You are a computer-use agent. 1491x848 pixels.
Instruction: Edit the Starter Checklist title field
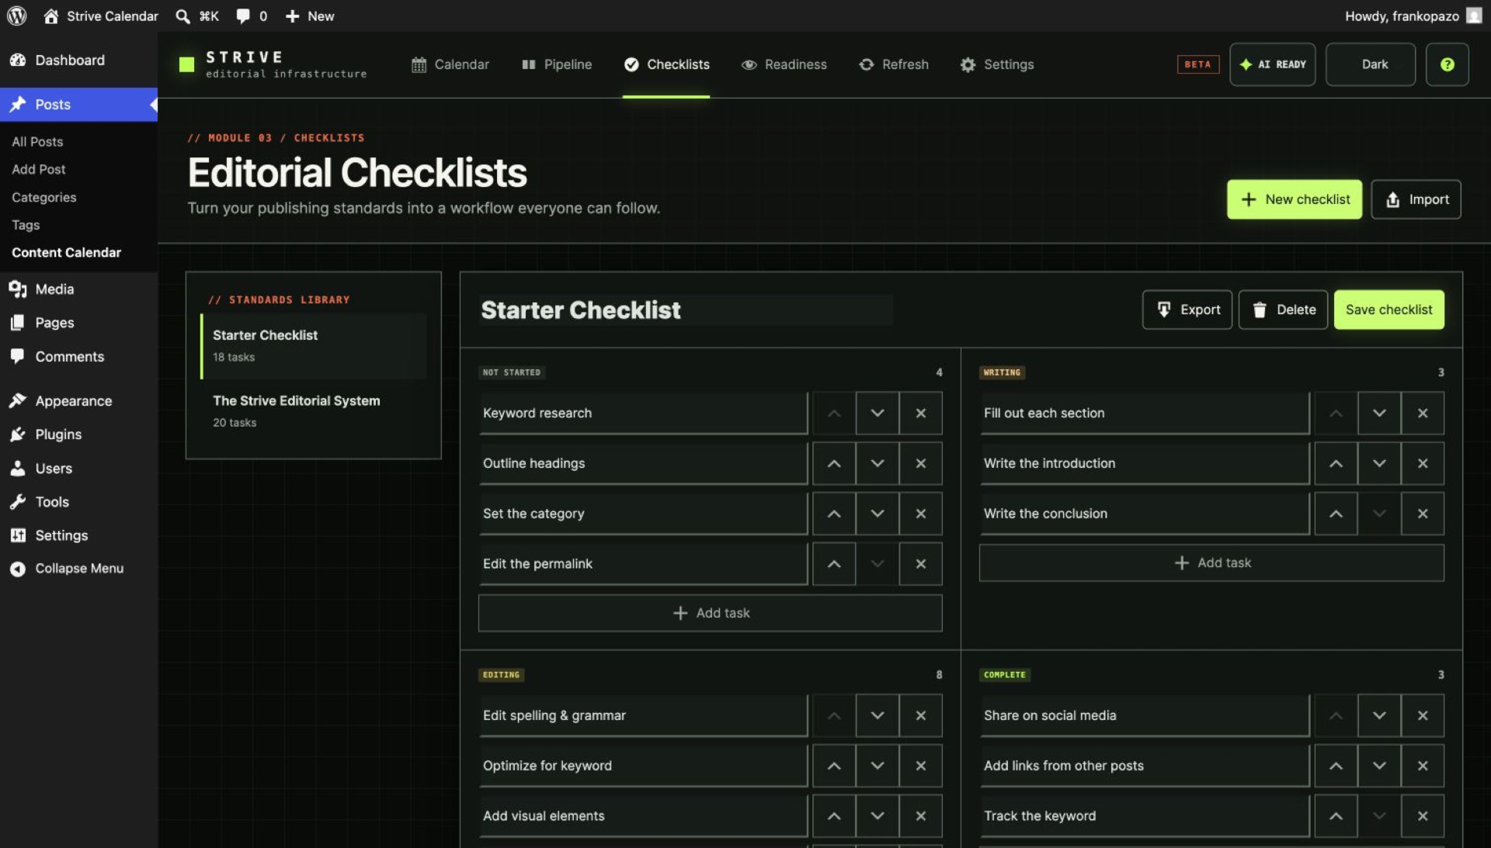pos(686,310)
